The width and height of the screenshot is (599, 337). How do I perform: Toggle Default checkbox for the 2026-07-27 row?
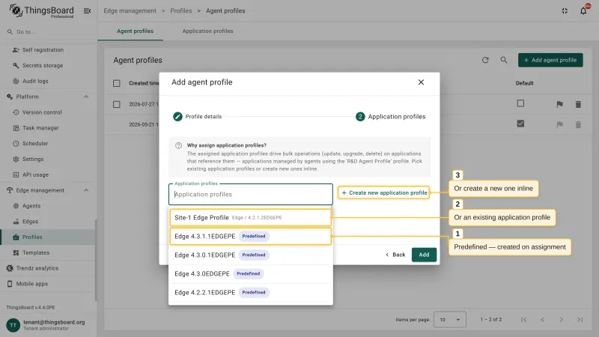(520, 103)
